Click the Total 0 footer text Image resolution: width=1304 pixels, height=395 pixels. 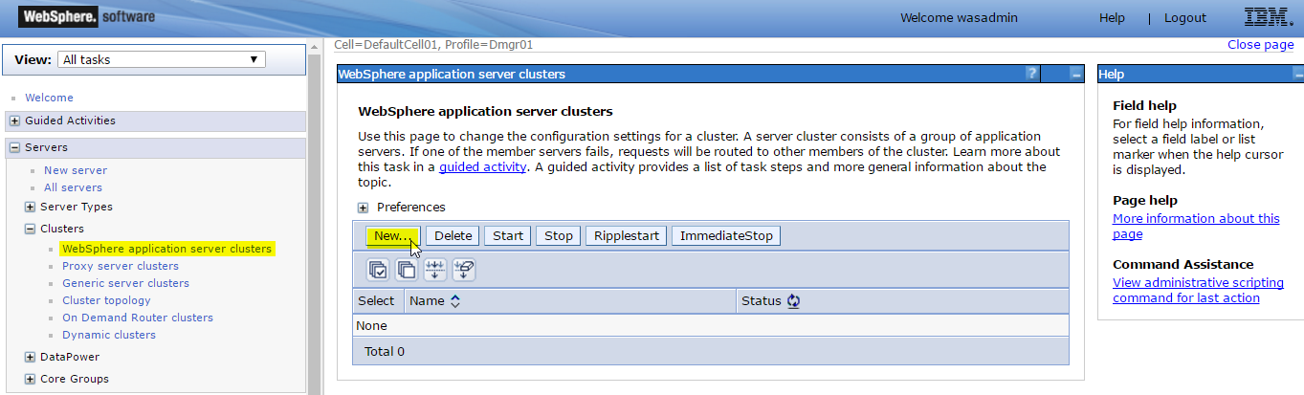[x=385, y=351]
